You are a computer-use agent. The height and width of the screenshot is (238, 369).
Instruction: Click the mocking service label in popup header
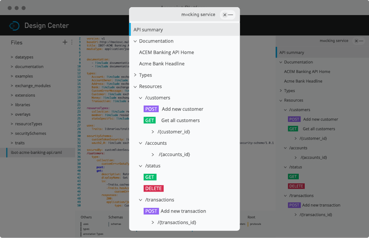[198, 15]
